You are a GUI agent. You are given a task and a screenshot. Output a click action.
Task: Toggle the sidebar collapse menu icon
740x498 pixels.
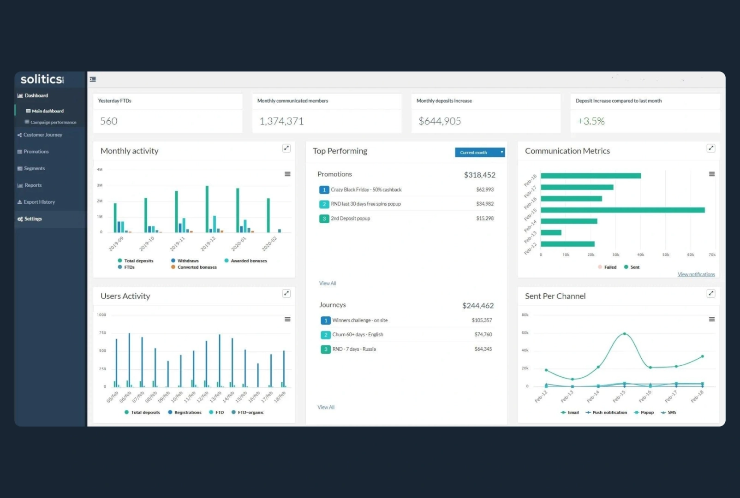coord(93,79)
